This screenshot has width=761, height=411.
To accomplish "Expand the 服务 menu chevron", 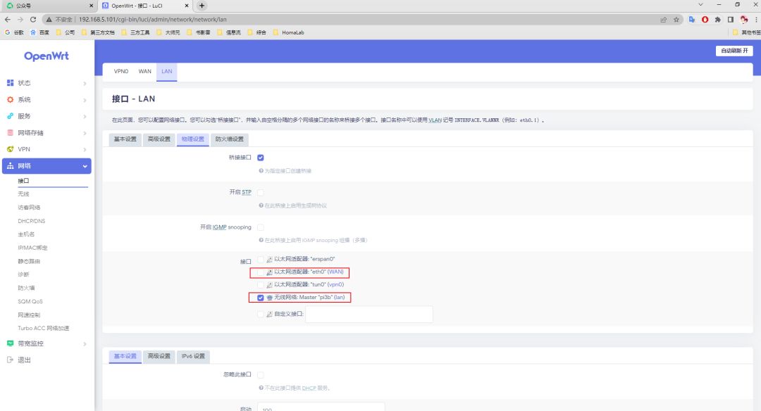I will [85, 116].
